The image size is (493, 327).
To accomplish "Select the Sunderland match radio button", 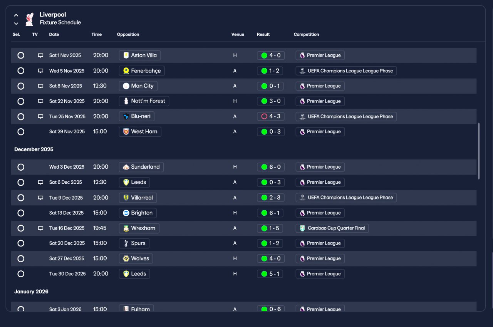I will click(x=21, y=167).
